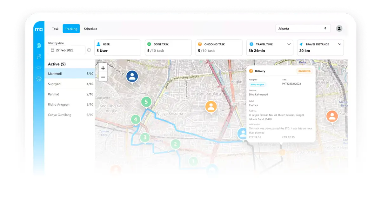This screenshot has width=381, height=212.
Task: Expand the TRAVEL TIME dropdown
Action: (x=289, y=44)
